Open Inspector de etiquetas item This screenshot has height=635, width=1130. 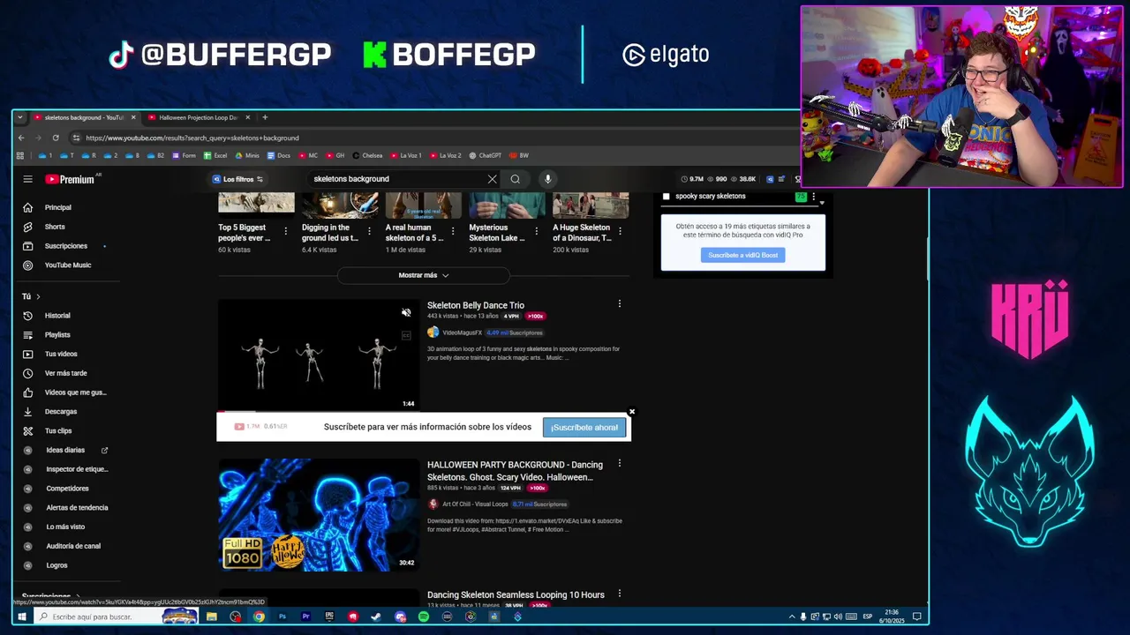77,469
